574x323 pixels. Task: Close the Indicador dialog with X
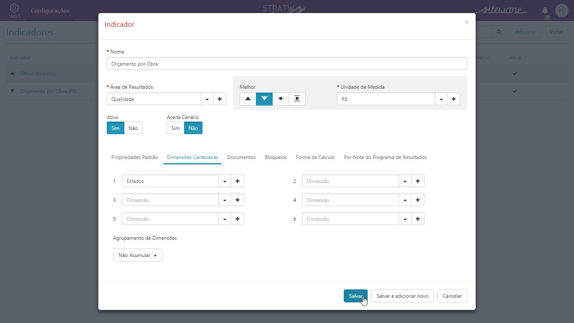[x=466, y=22]
